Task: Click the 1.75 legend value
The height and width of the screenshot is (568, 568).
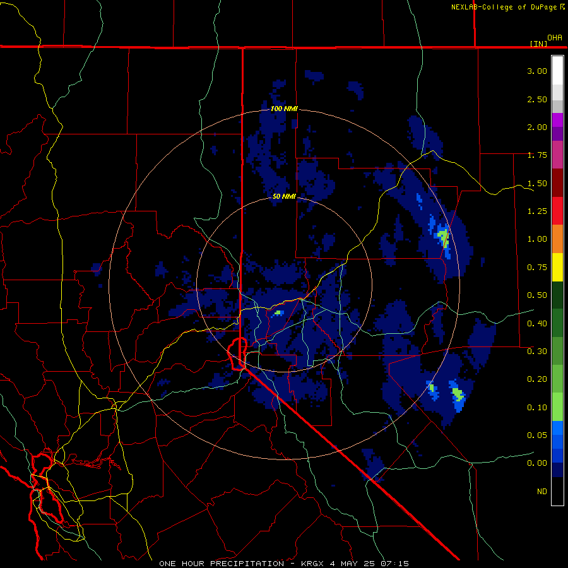Action: tap(537, 155)
